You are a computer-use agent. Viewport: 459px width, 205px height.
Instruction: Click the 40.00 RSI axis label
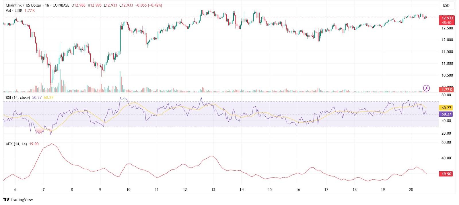tap(446, 121)
